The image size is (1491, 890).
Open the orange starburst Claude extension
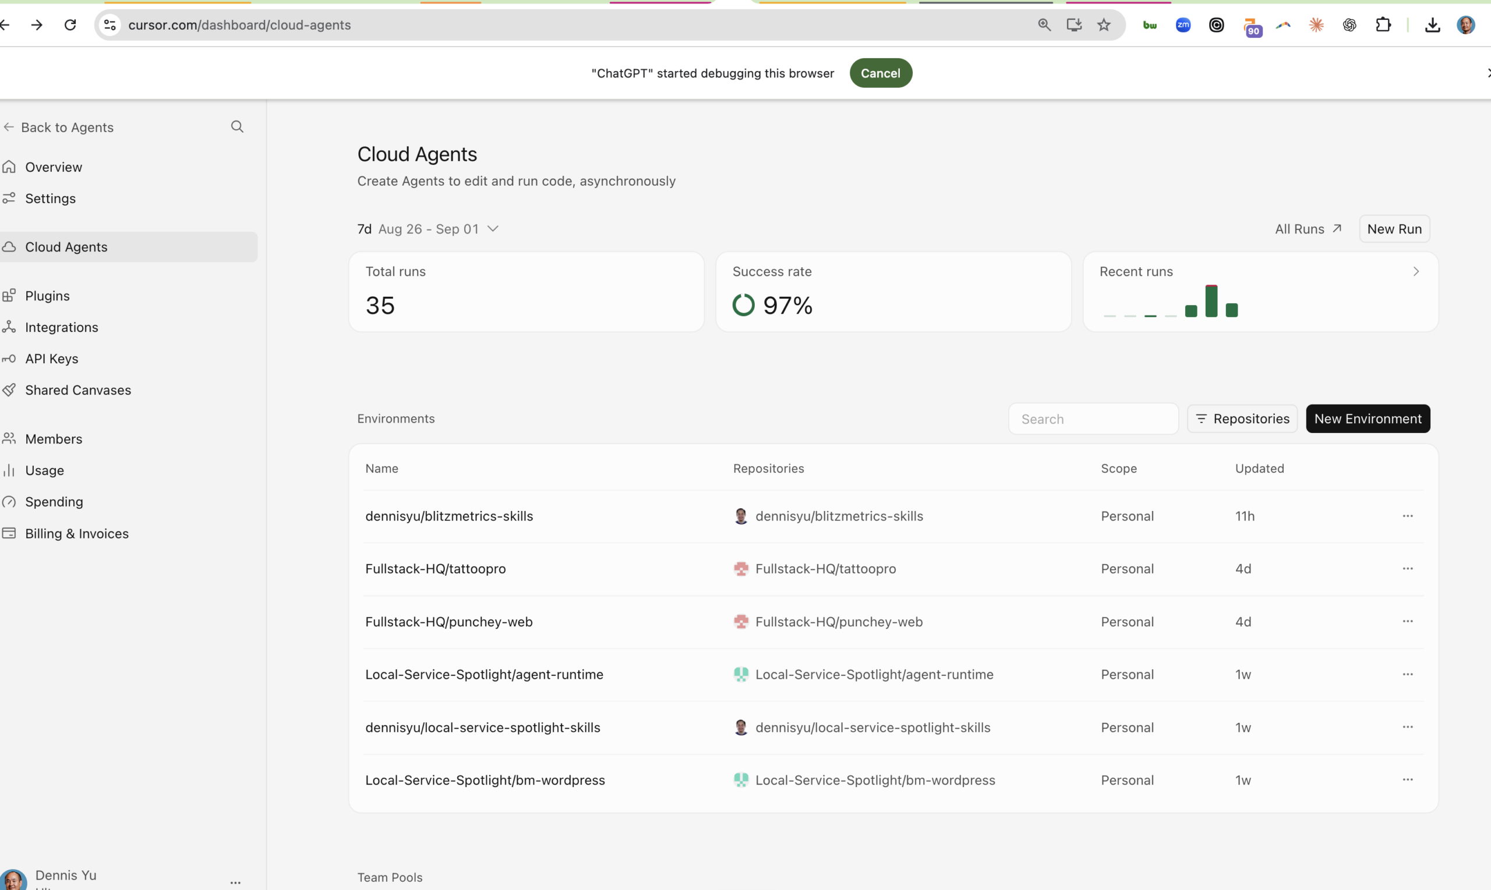tap(1316, 24)
